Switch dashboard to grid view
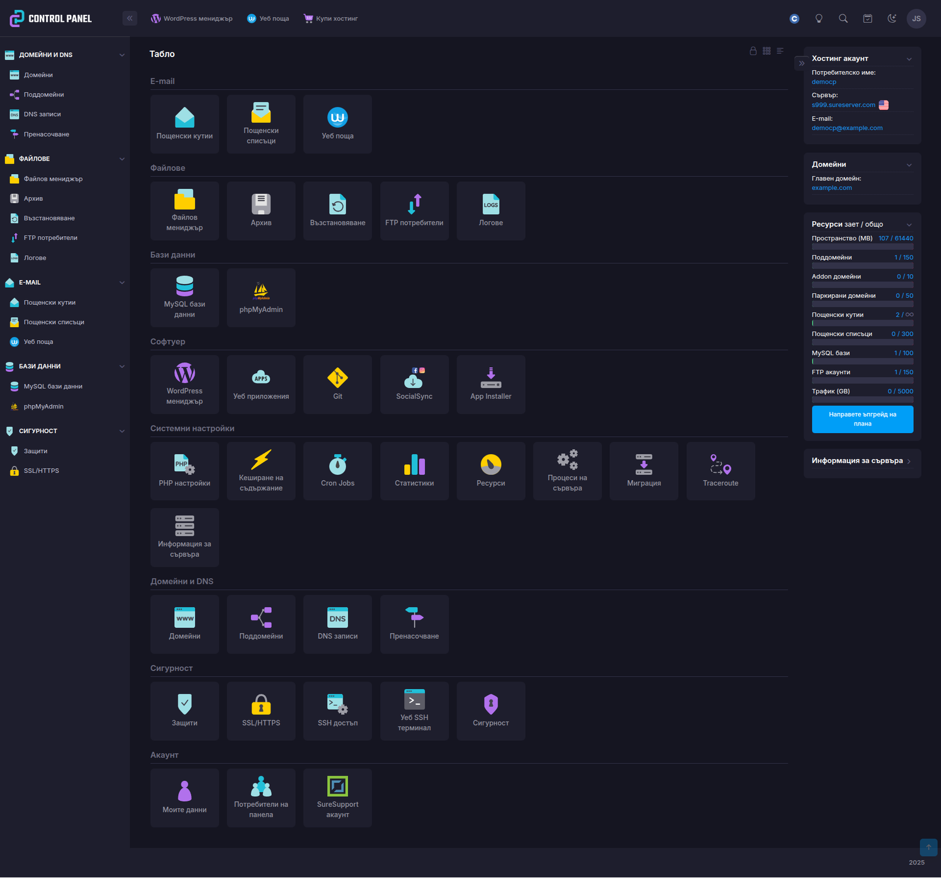 [x=766, y=51]
